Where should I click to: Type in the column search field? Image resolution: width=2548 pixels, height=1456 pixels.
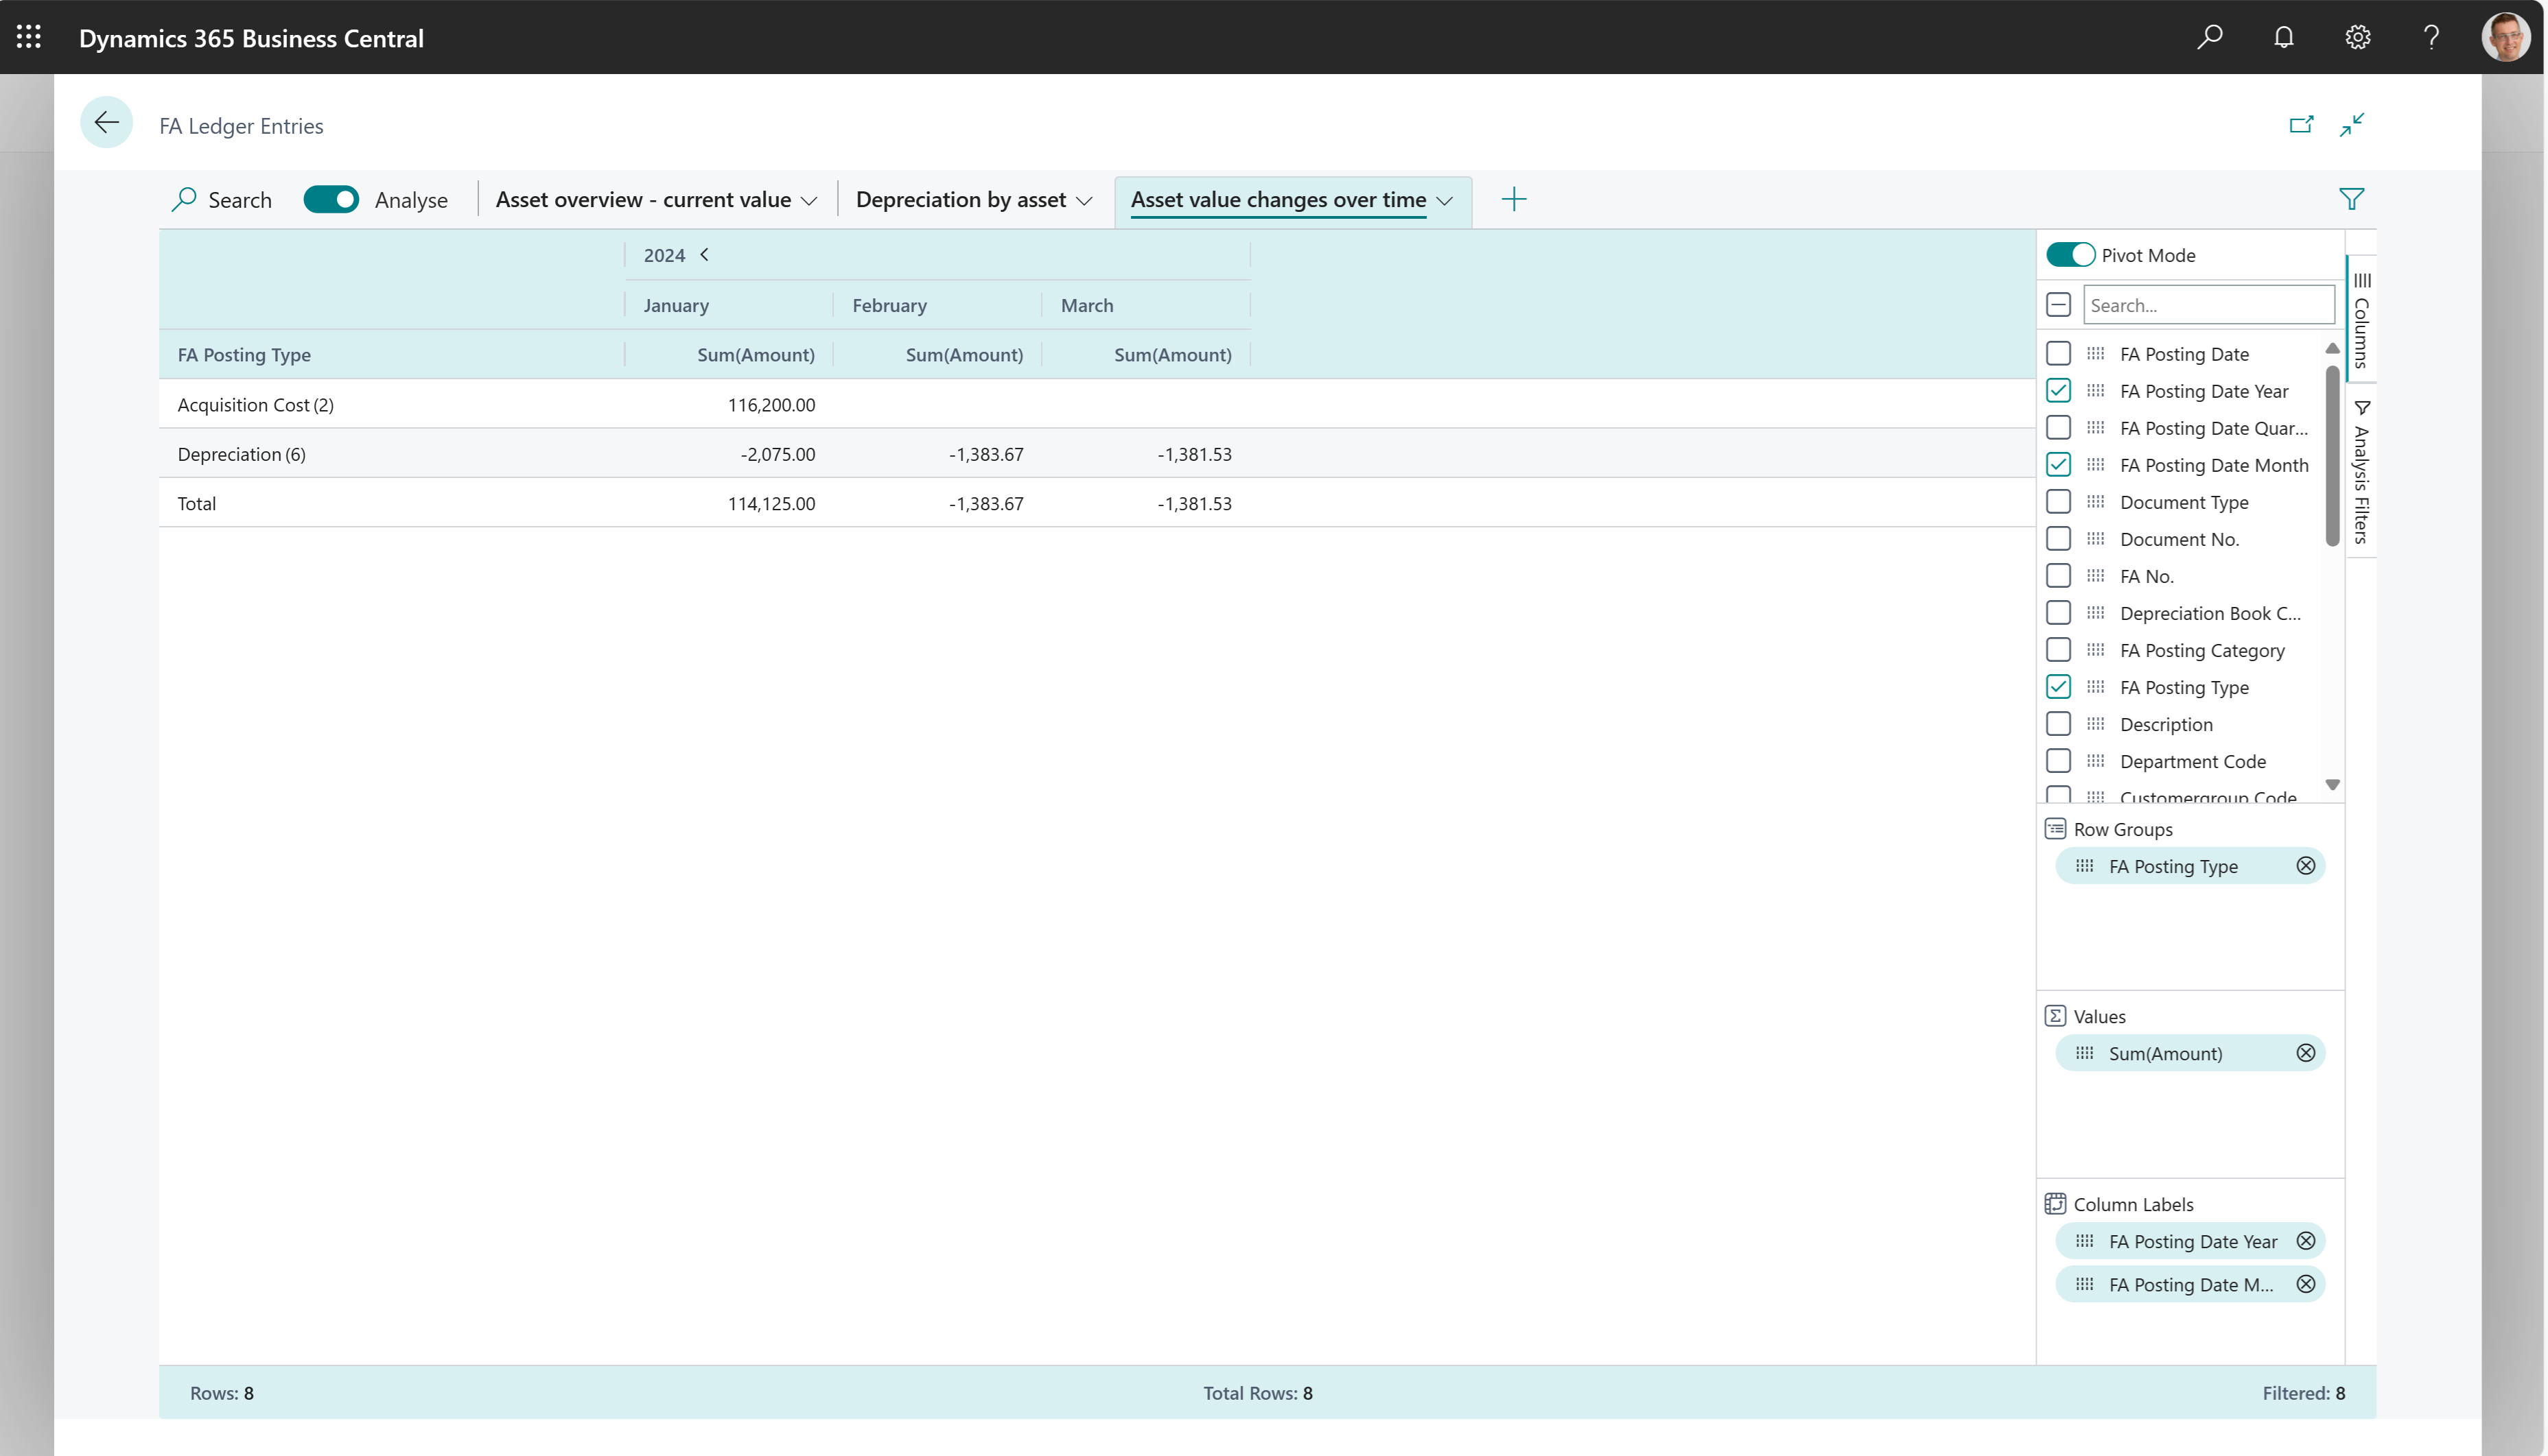point(2209,304)
